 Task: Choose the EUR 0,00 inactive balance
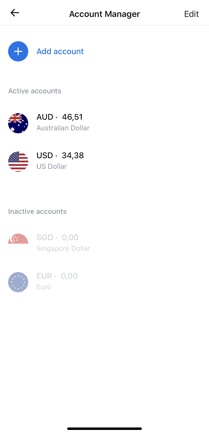point(57,276)
